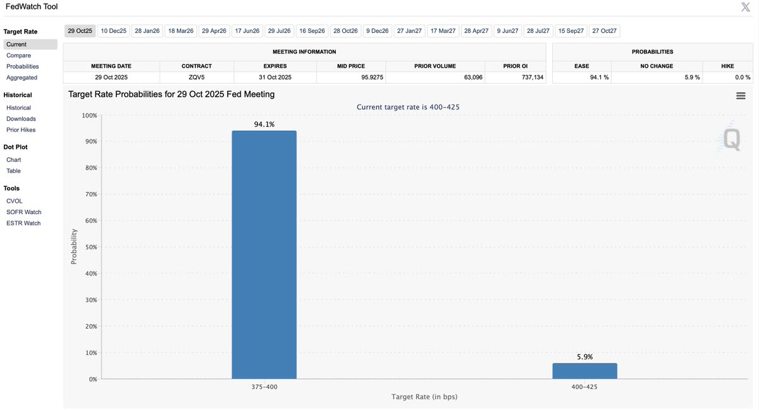Launch the CVOL tool
Image resolution: width=759 pixels, height=410 pixels.
pos(15,200)
